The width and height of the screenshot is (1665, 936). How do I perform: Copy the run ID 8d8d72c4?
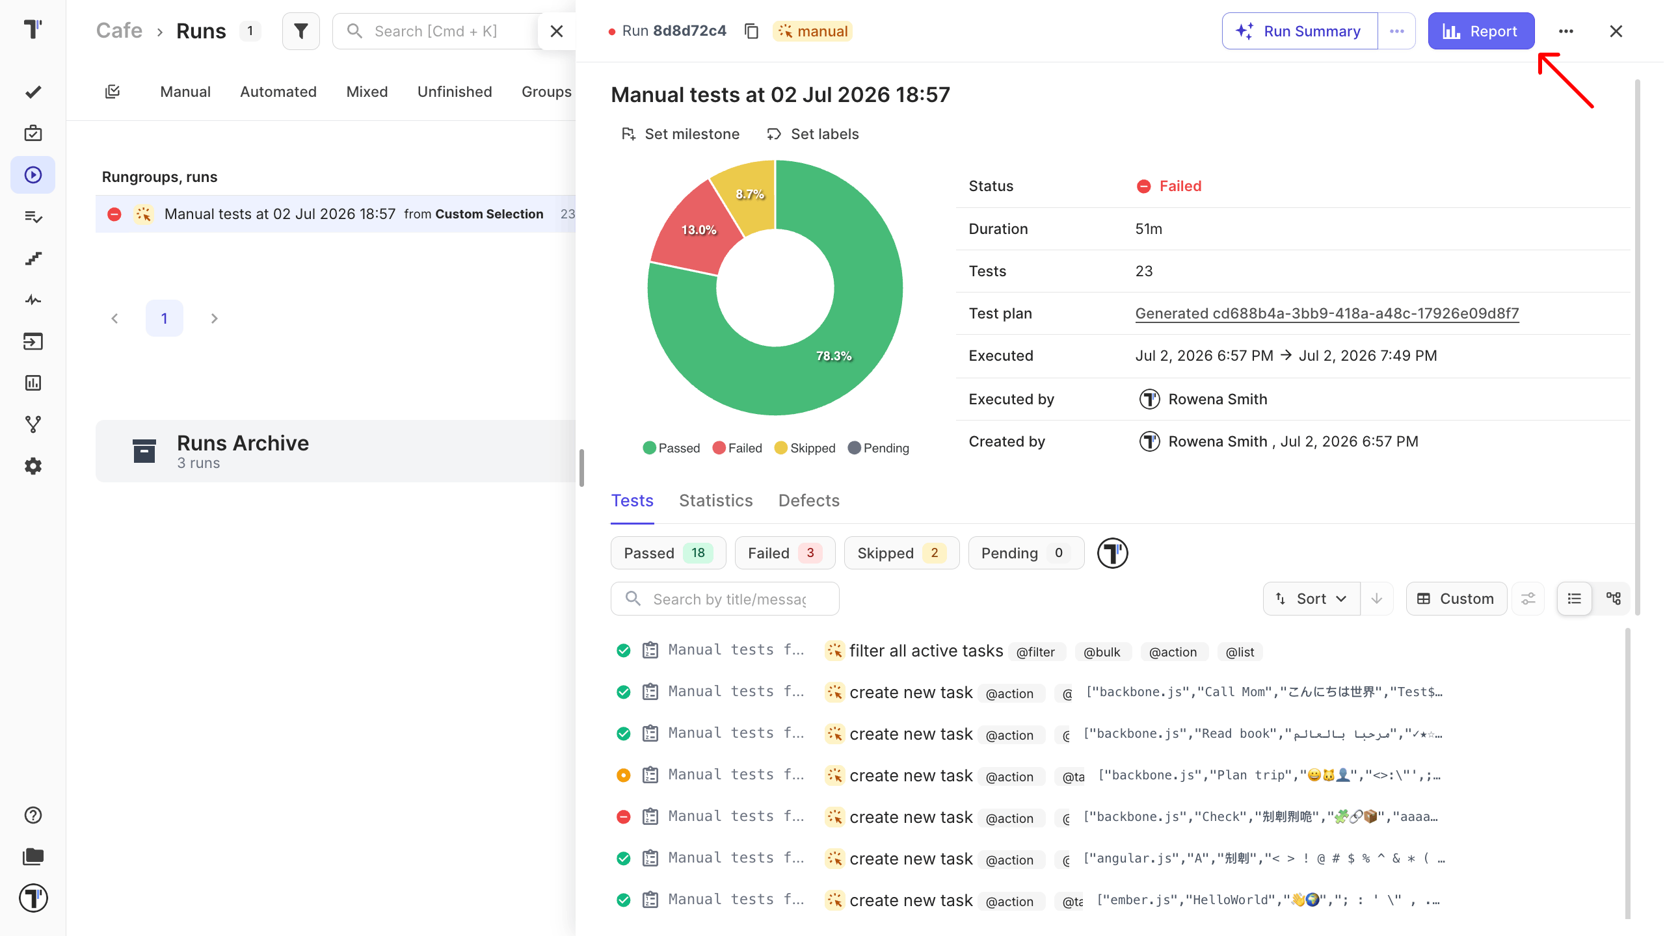pos(751,31)
